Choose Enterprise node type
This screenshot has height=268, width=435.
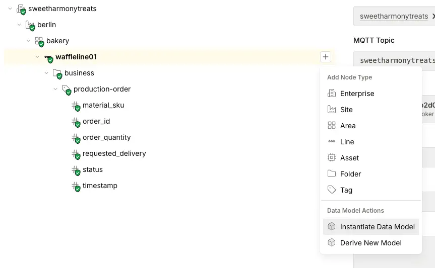[371, 94]
